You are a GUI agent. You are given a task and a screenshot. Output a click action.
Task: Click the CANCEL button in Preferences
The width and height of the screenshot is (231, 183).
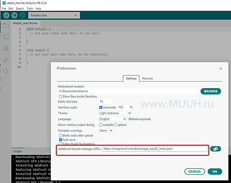[x=195, y=171]
